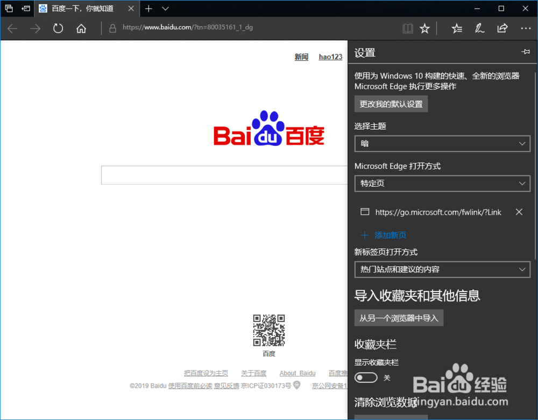The height and width of the screenshot is (420, 538).
Task: Click 把百度设为主页 link
Action: pos(206,373)
